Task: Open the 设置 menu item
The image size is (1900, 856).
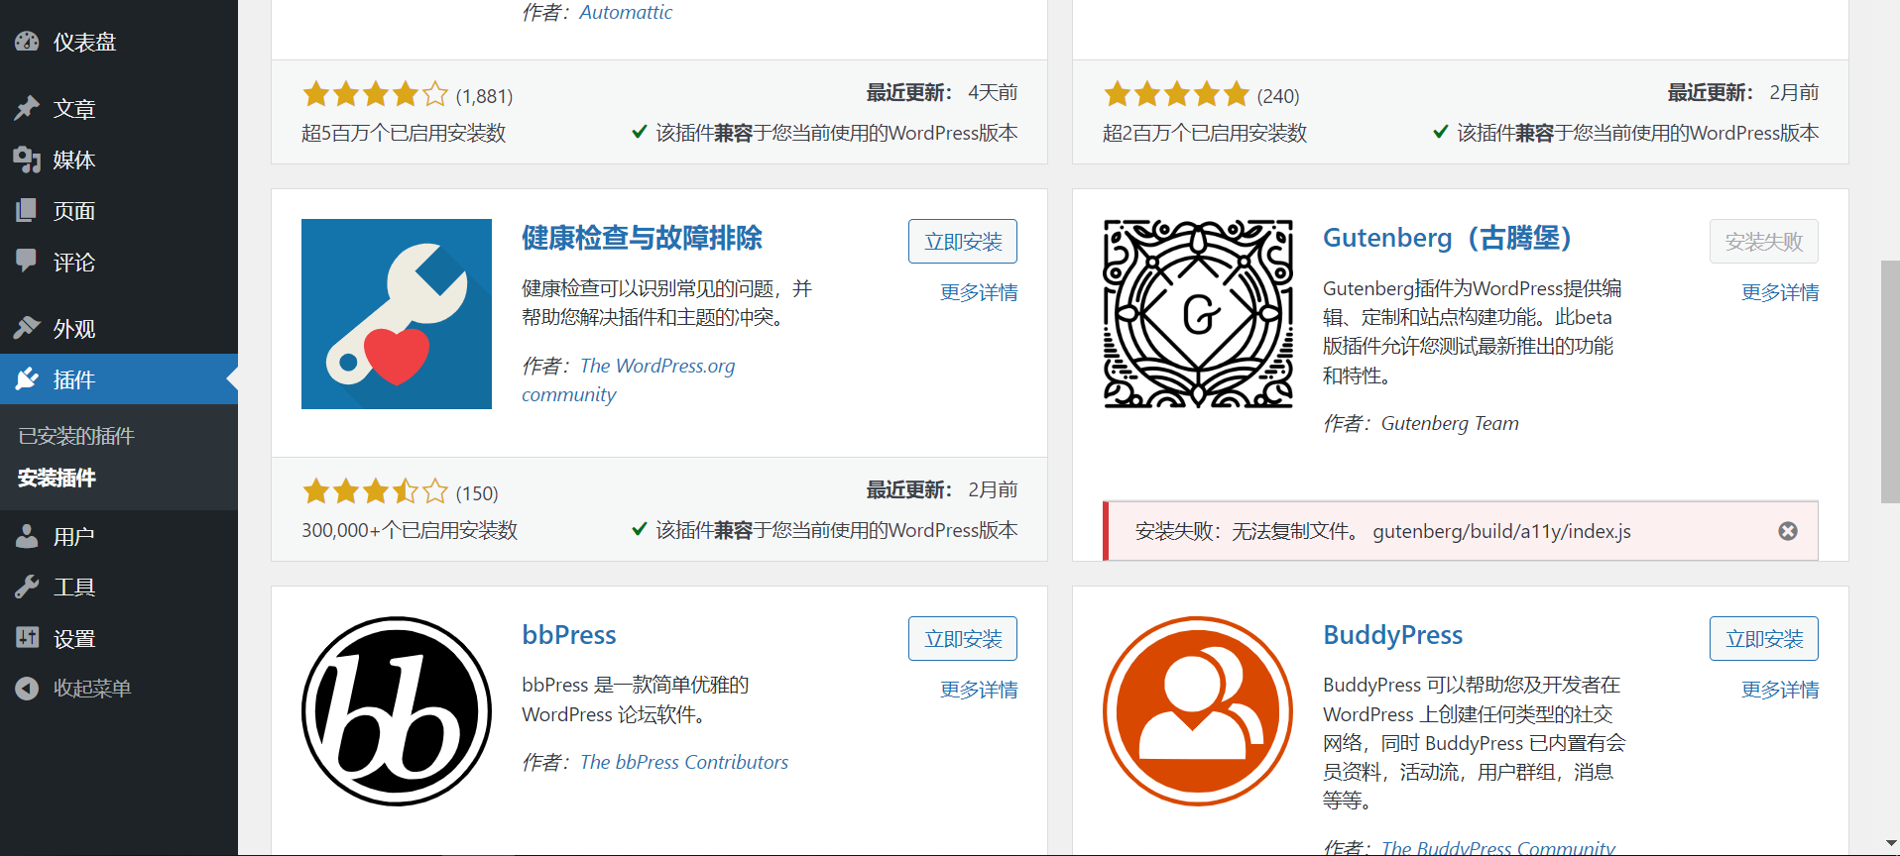Action: [x=119, y=638]
